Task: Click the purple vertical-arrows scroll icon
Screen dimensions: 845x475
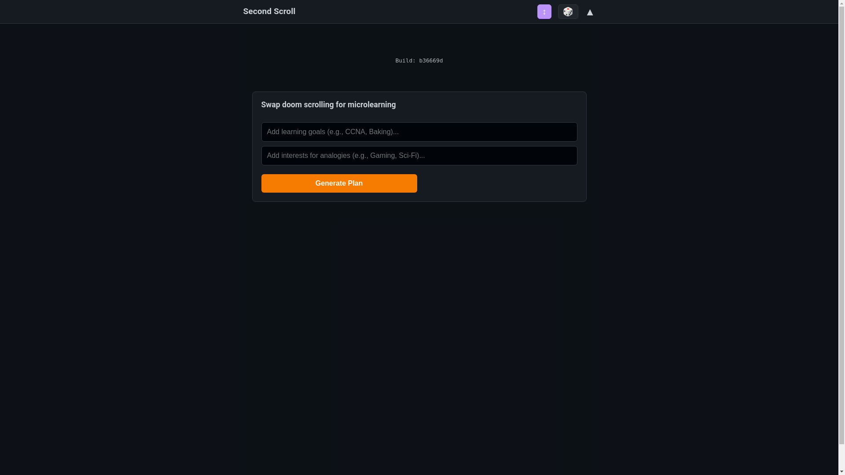Action: coord(544,12)
